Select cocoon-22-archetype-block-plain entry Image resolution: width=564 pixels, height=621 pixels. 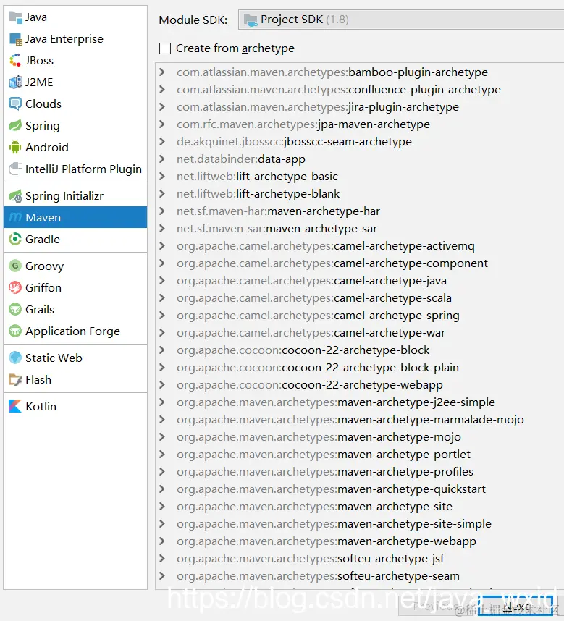(x=318, y=368)
